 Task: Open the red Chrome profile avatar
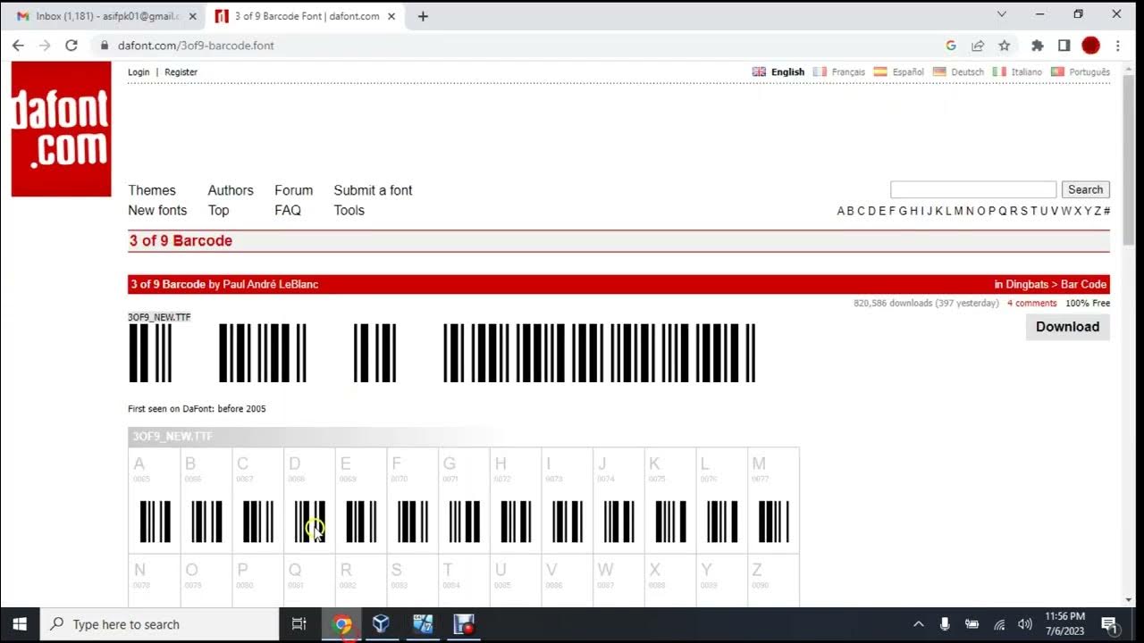point(1090,46)
